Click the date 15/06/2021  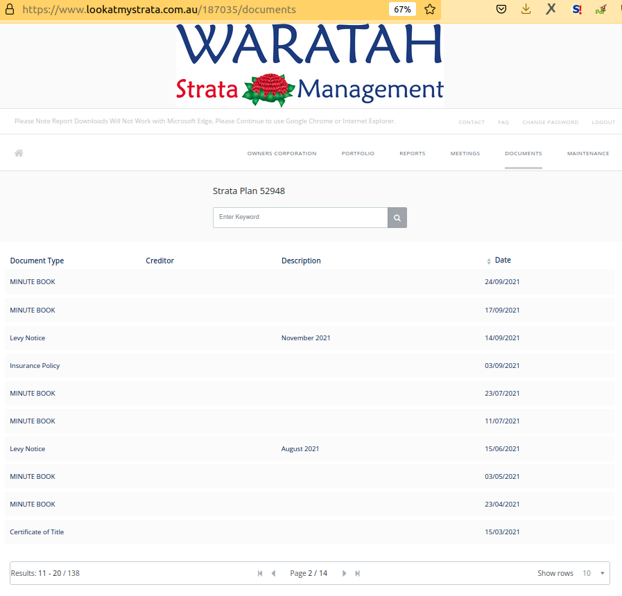[502, 449]
